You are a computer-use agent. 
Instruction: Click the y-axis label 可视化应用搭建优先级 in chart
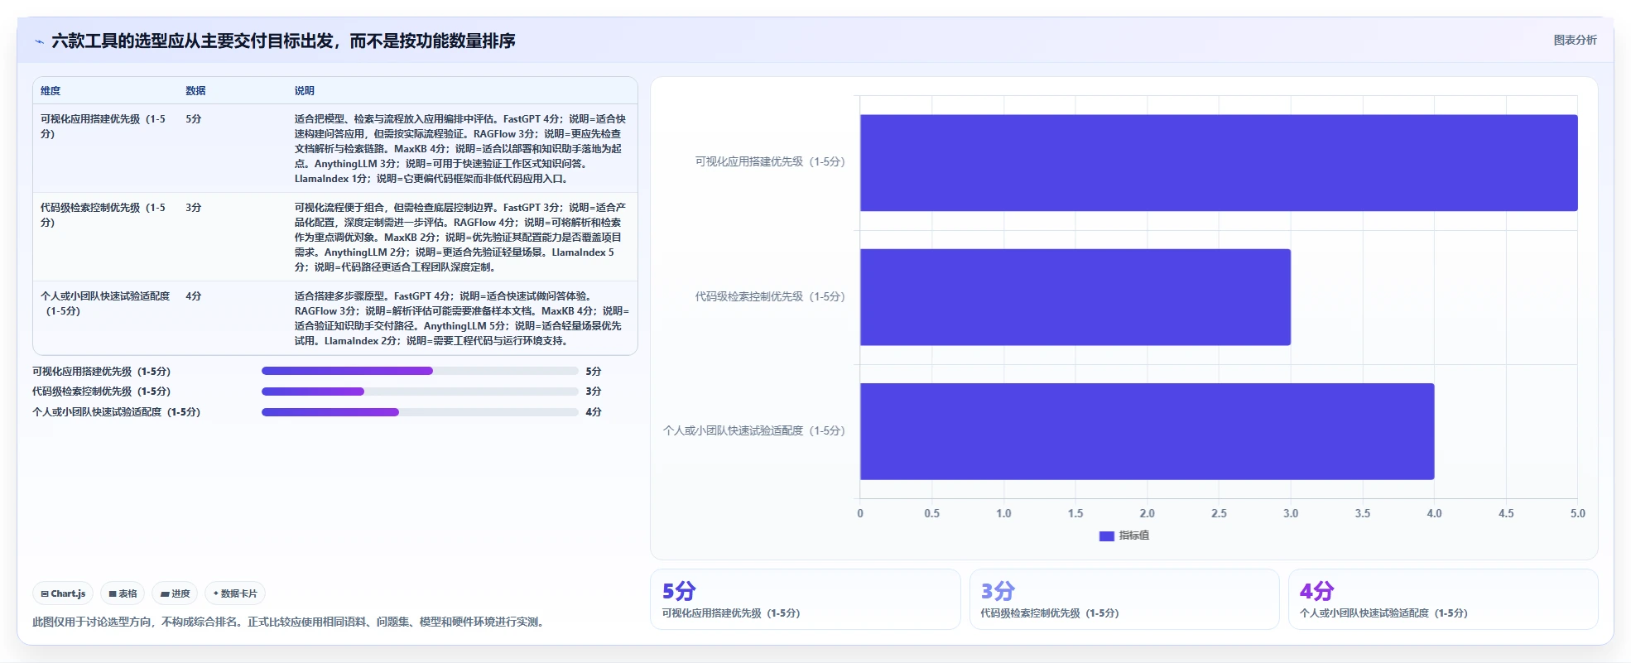click(x=770, y=162)
